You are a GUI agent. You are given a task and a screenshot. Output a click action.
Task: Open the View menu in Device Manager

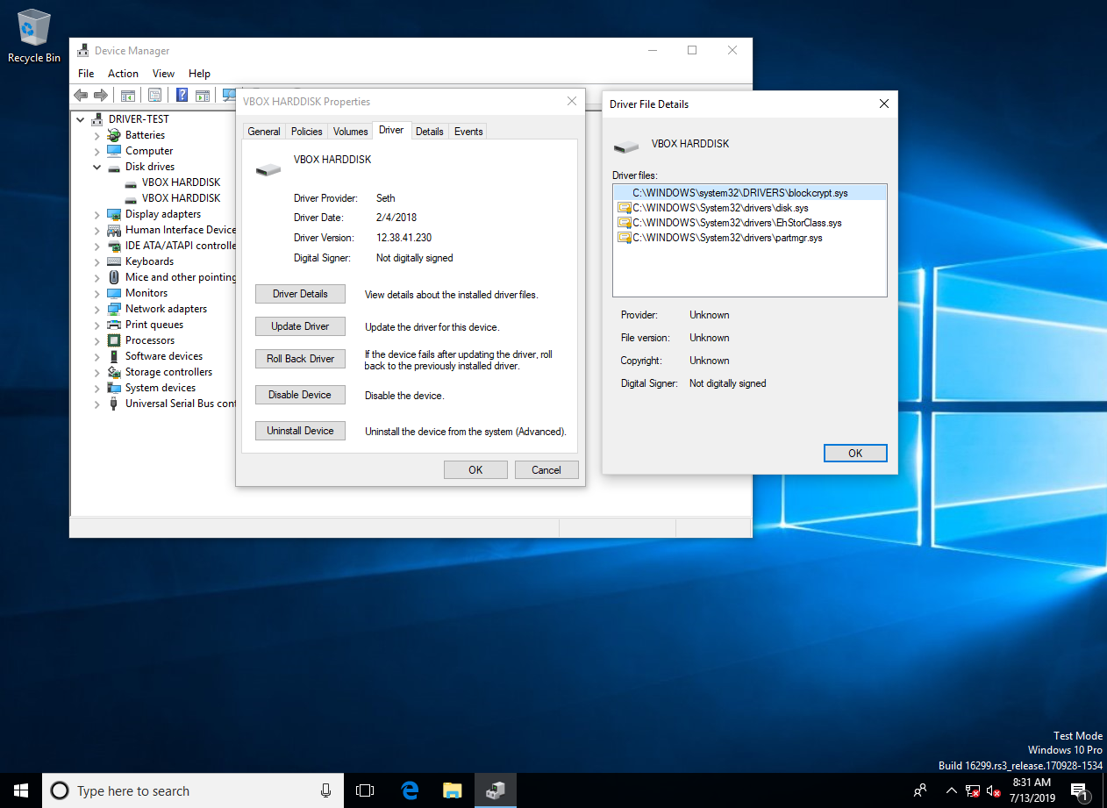tap(163, 74)
